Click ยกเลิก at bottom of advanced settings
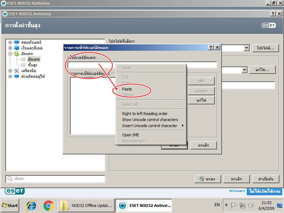Viewport: 284px width, 213px height. pos(236,179)
